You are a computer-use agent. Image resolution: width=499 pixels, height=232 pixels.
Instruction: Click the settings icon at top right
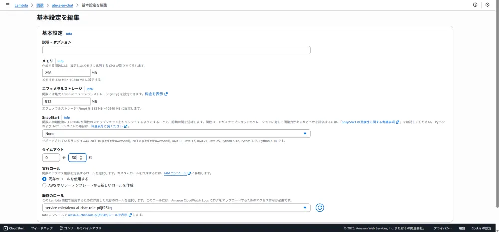(487, 5)
